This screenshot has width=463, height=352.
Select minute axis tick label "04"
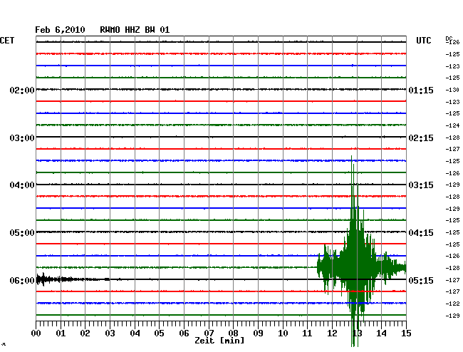(x=135, y=333)
